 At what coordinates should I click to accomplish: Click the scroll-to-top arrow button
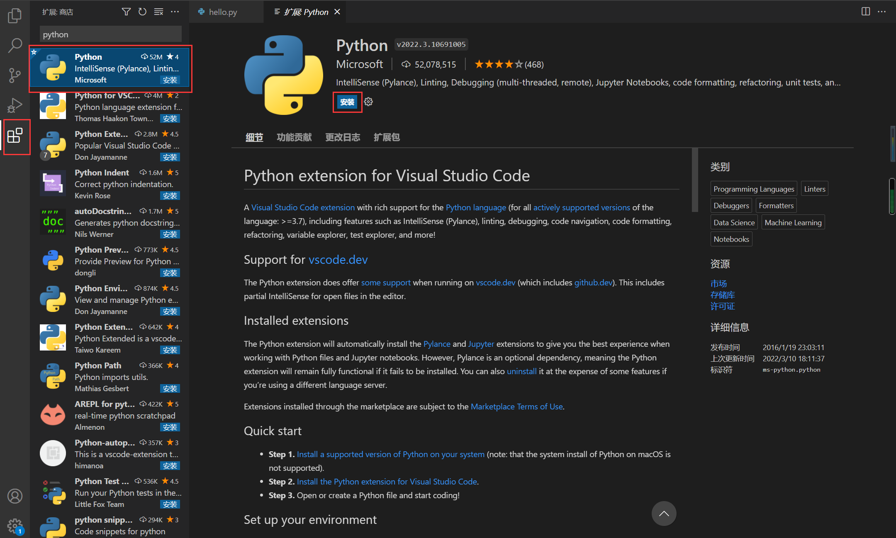point(664,514)
